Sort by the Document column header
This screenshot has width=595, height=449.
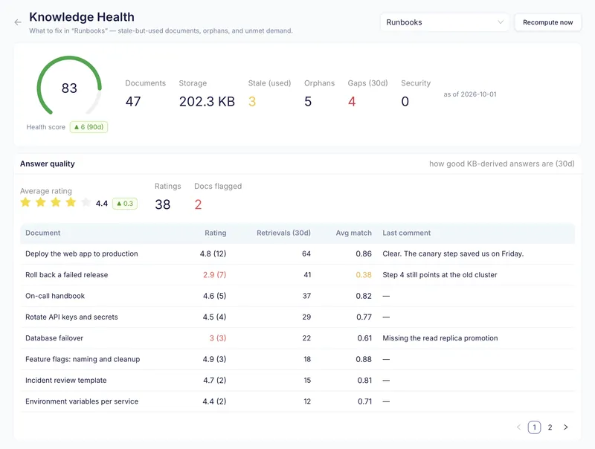tap(43, 233)
